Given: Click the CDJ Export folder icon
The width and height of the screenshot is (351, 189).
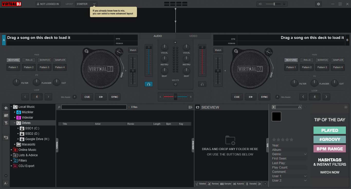Looking at the screenshot, I should [x=15, y=166].
